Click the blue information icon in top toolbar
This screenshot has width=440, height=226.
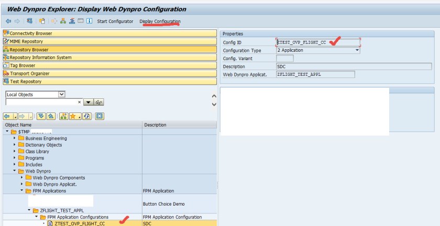[89, 21]
